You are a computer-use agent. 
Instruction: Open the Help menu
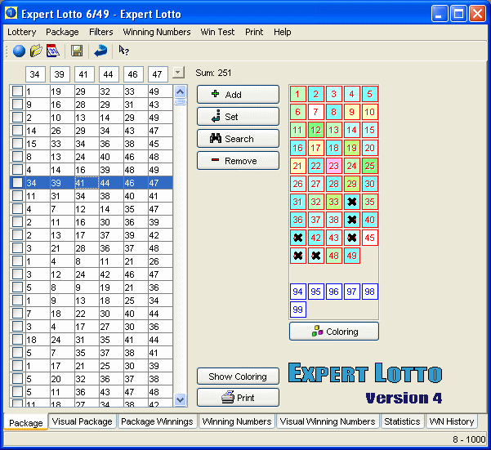click(x=282, y=32)
